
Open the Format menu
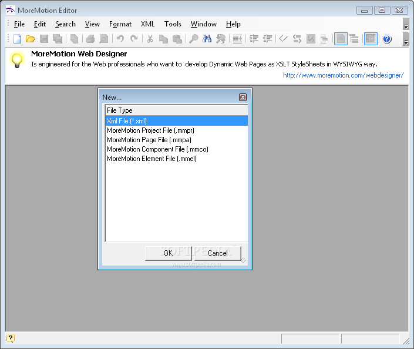click(120, 24)
